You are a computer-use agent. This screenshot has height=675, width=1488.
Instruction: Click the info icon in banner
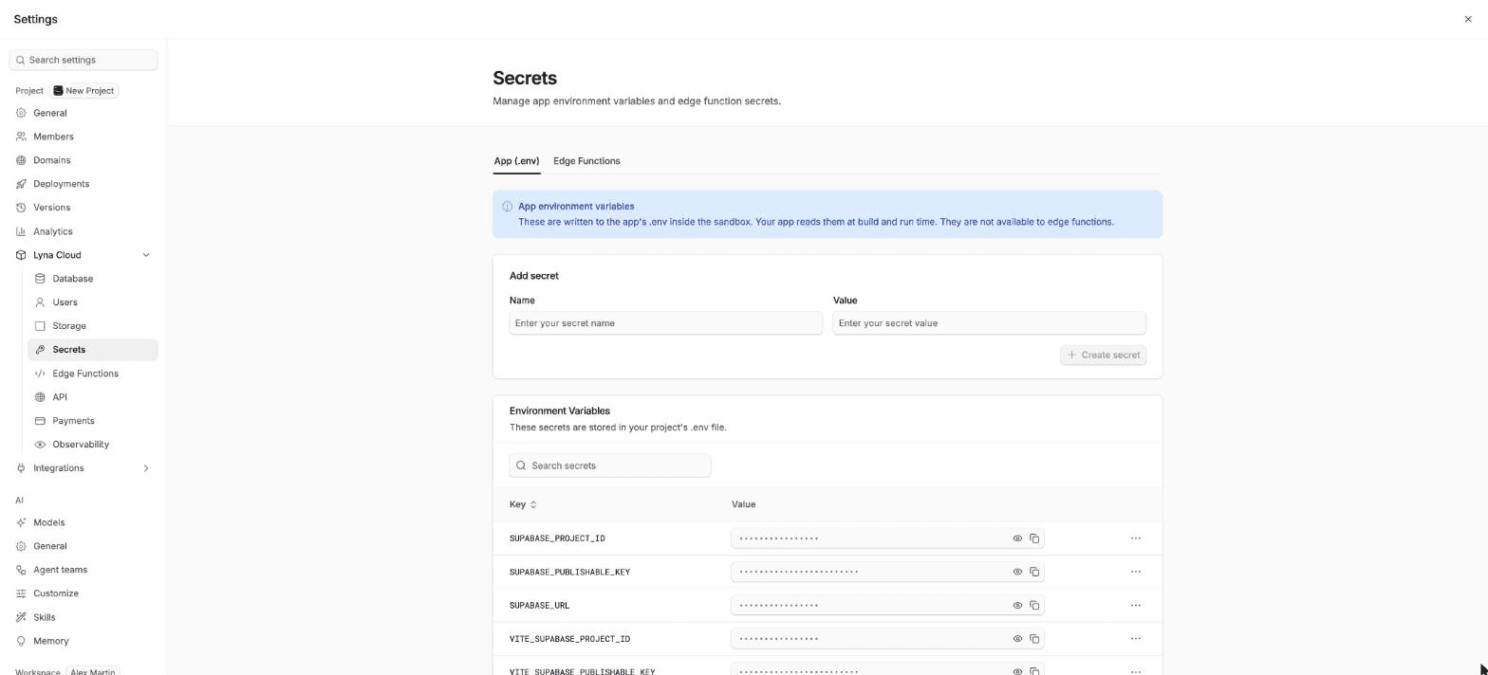tap(507, 207)
